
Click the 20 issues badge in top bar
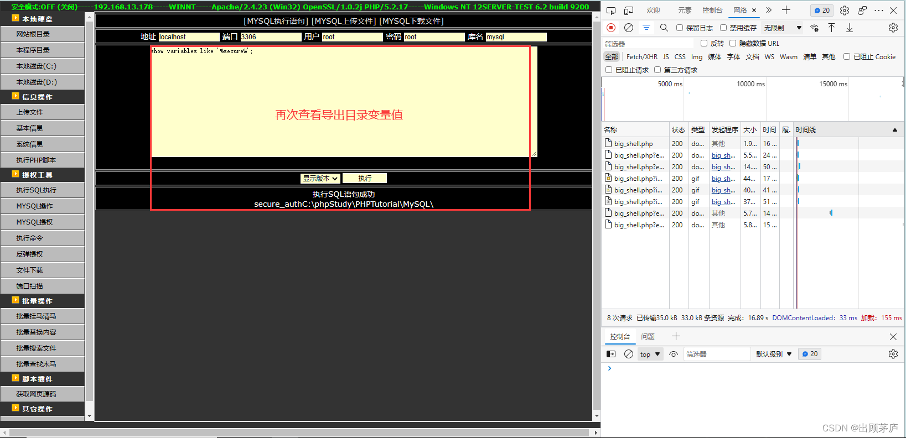(x=822, y=11)
